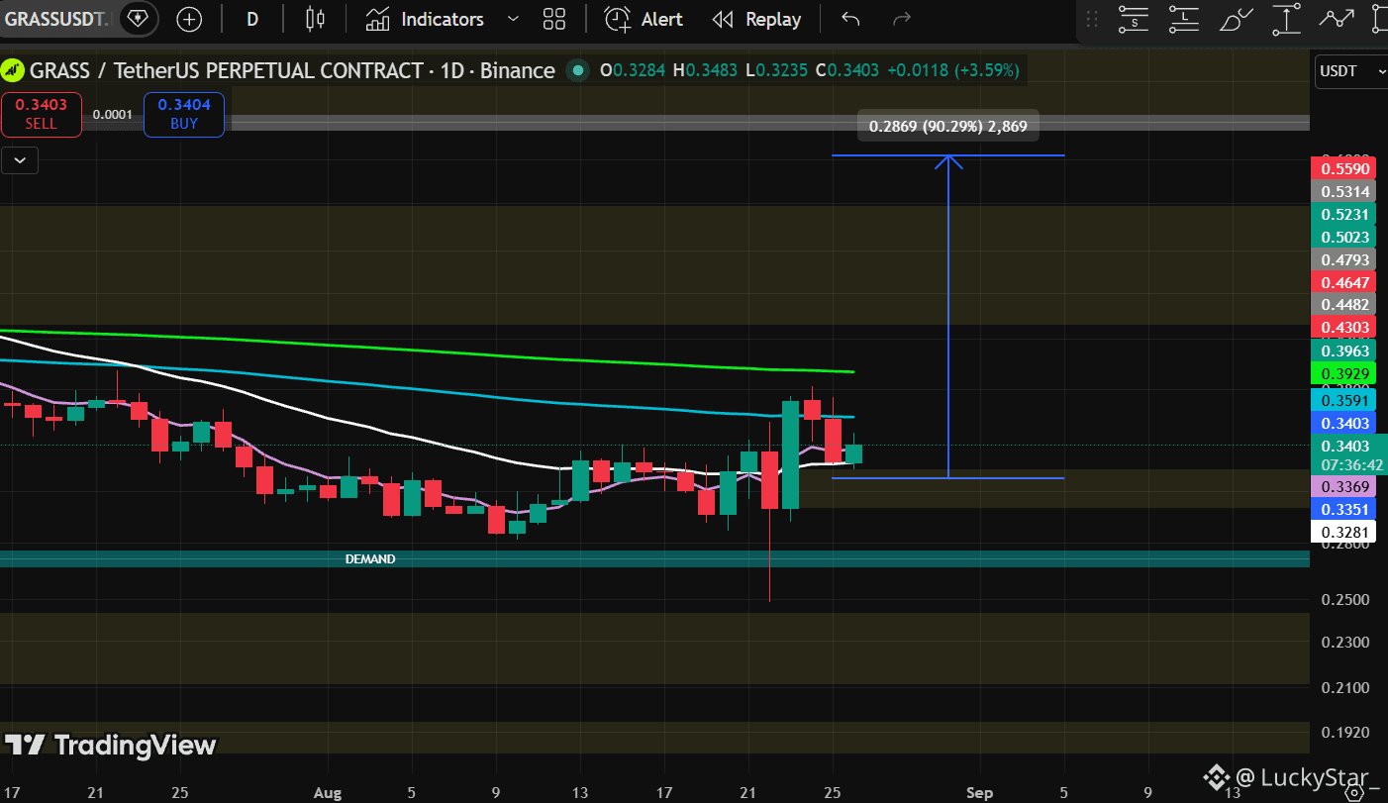This screenshot has width=1388, height=803.
Task: Create a new Alert
Action: pyautogui.click(x=644, y=19)
